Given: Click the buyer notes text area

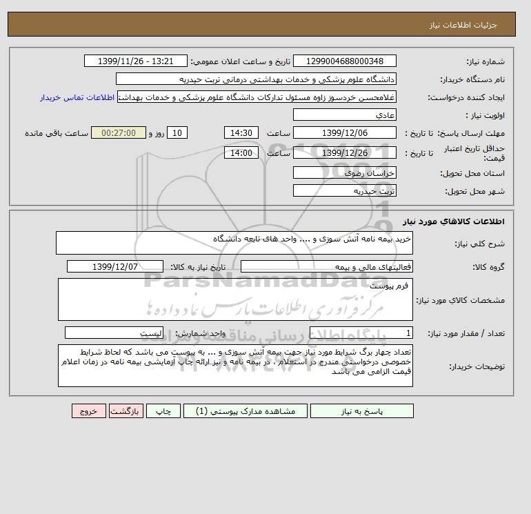Looking at the screenshot, I should pyautogui.click(x=235, y=366).
